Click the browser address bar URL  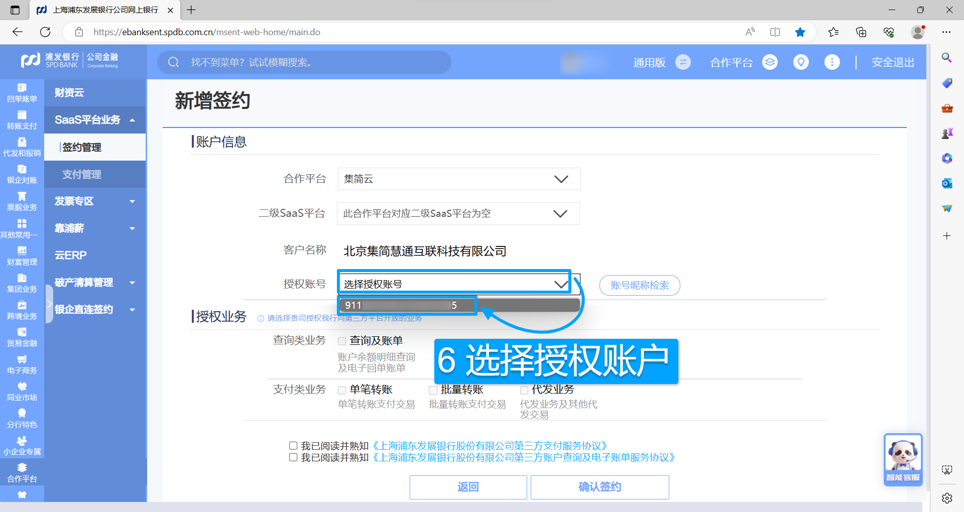(207, 32)
